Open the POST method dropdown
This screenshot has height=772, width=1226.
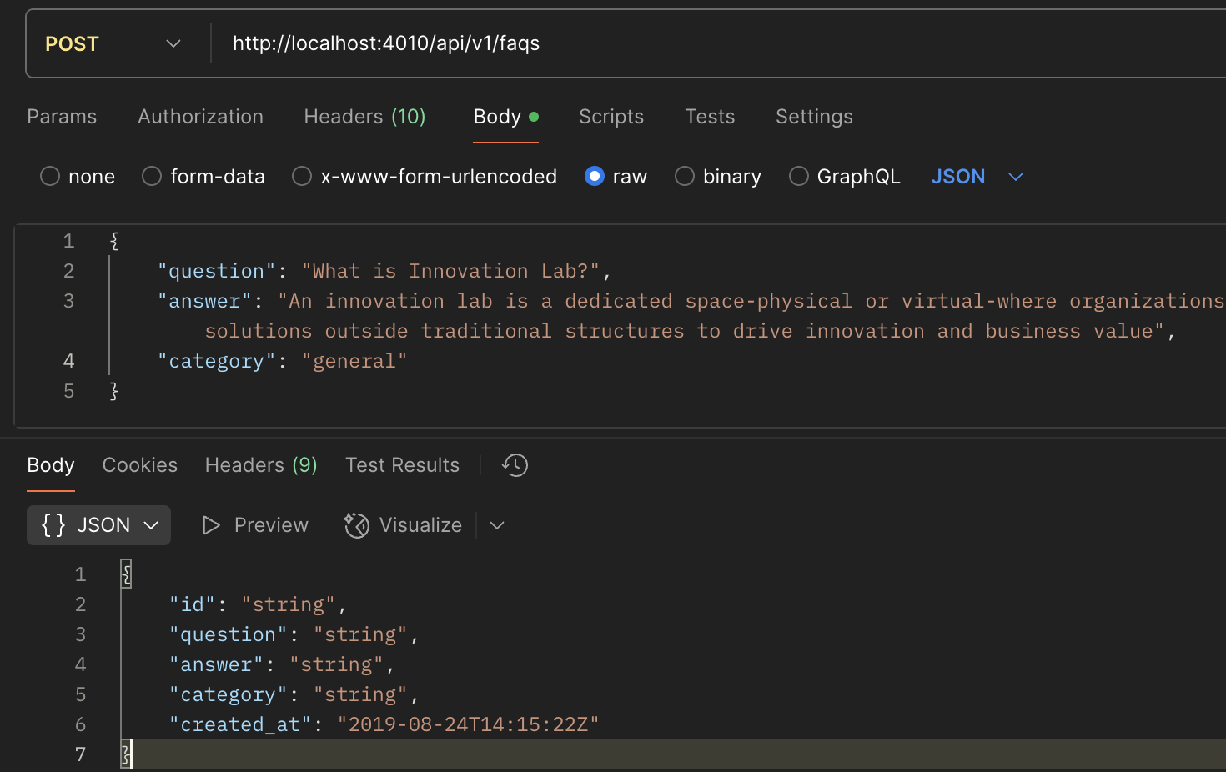pyautogui.click(x=113, y=43)
